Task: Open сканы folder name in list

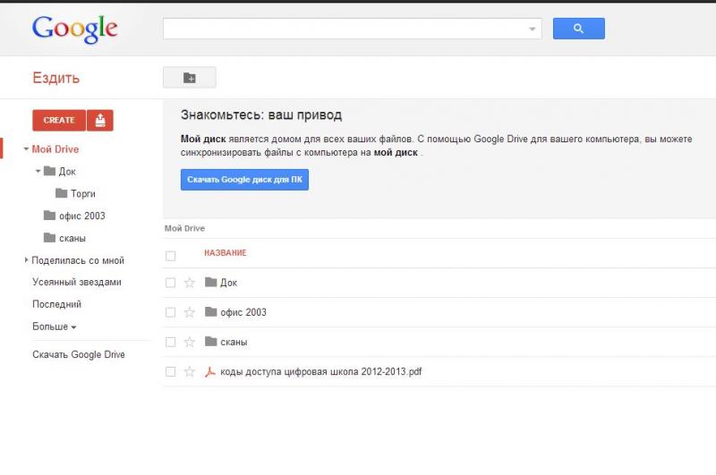Action: 234,343
